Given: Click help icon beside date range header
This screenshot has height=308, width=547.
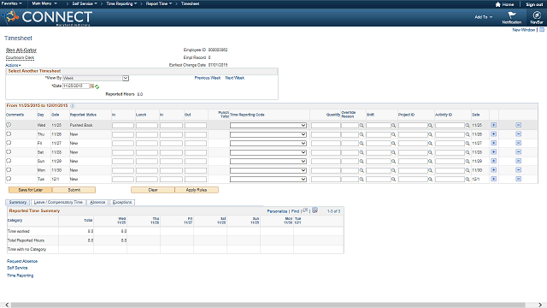Looking at the screenshot, I should [73, 105].
